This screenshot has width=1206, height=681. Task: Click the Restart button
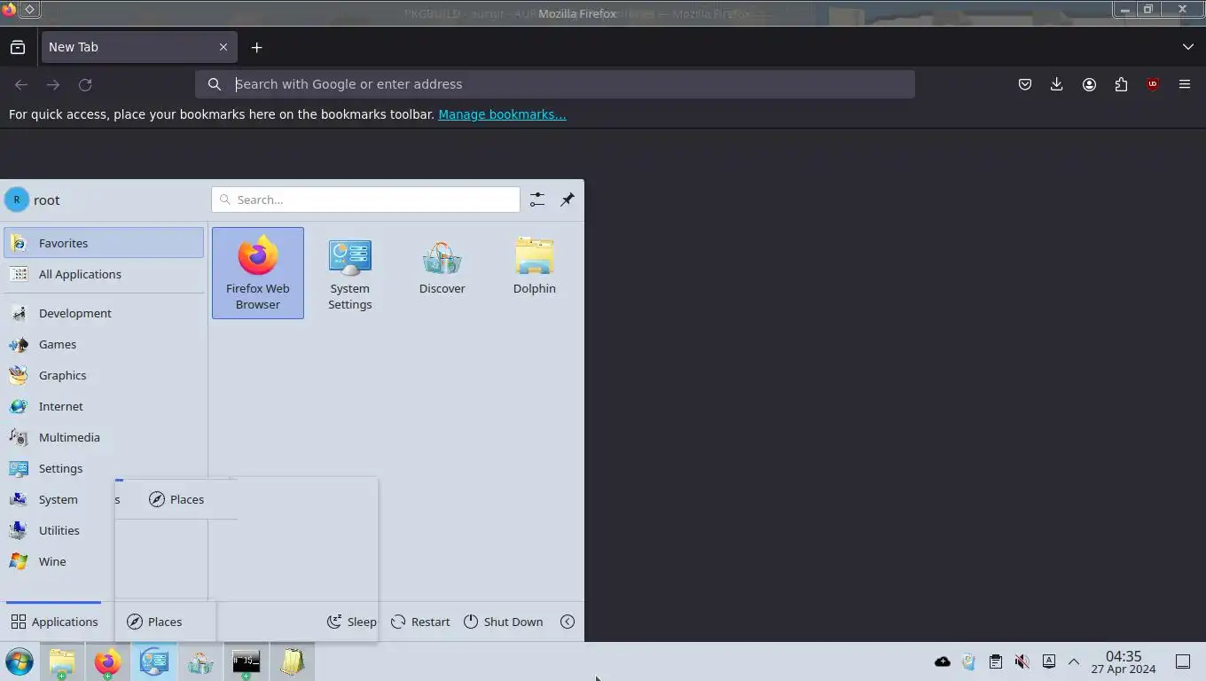pos(420,622)
